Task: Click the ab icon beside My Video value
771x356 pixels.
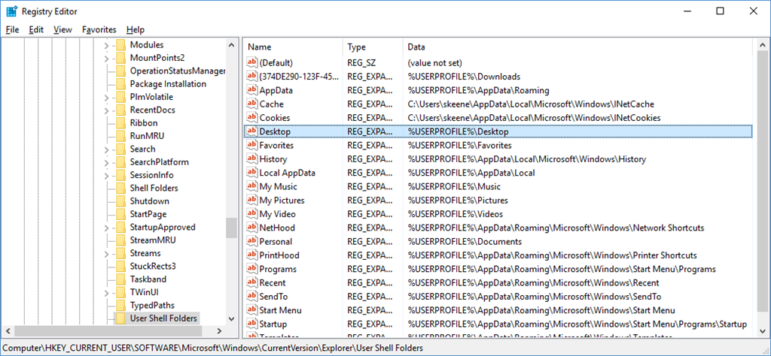Action: 251,214
